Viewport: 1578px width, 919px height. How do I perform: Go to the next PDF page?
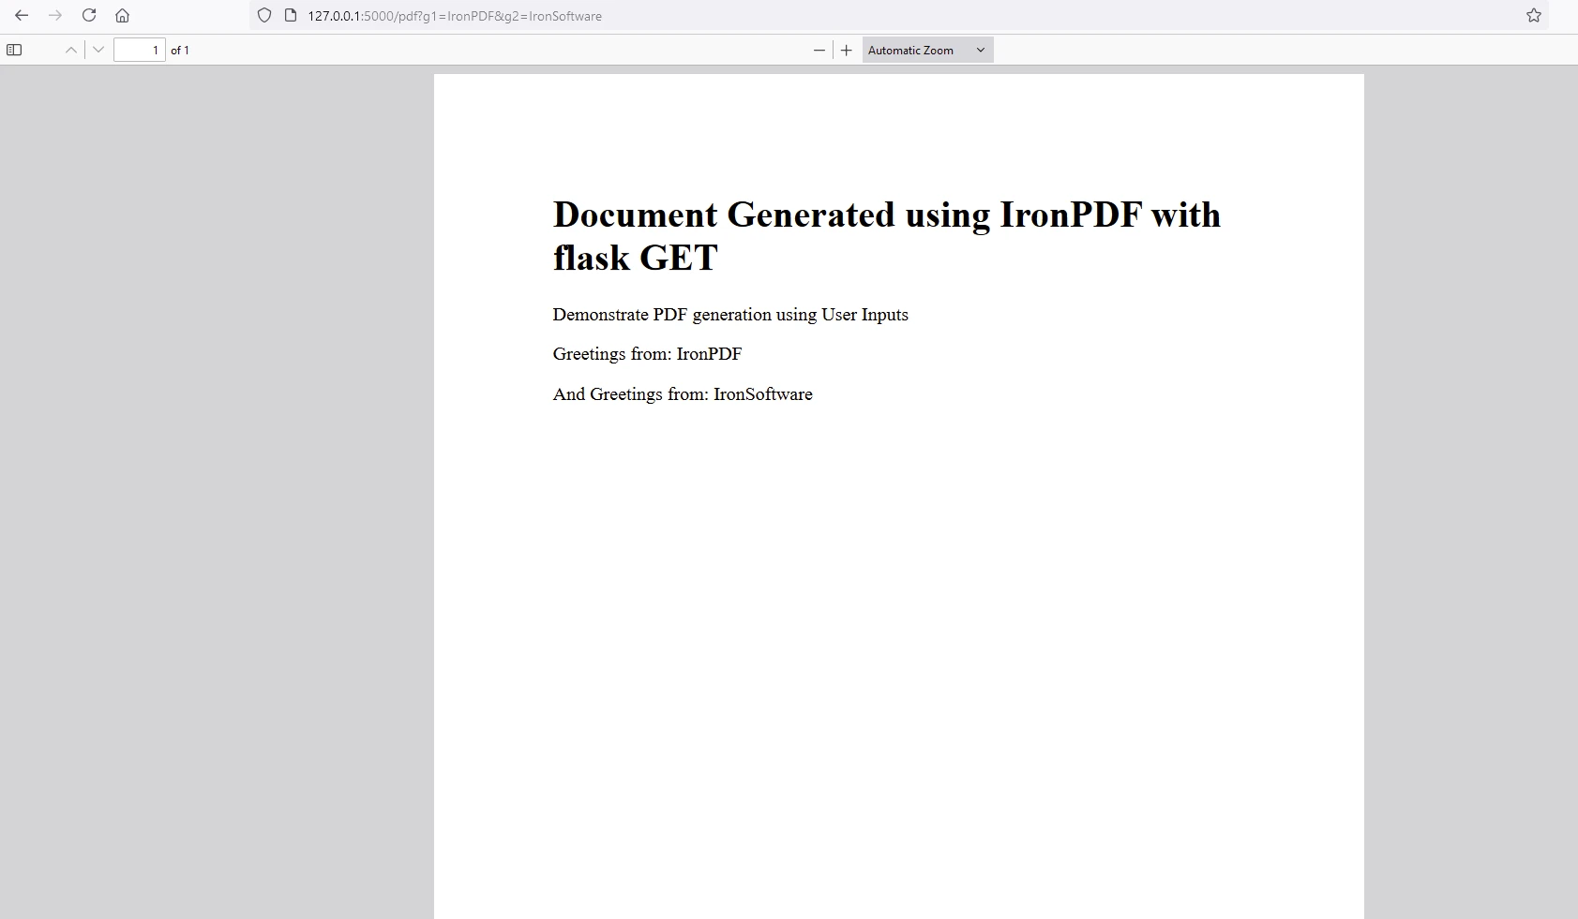click(x=98, y=50)
